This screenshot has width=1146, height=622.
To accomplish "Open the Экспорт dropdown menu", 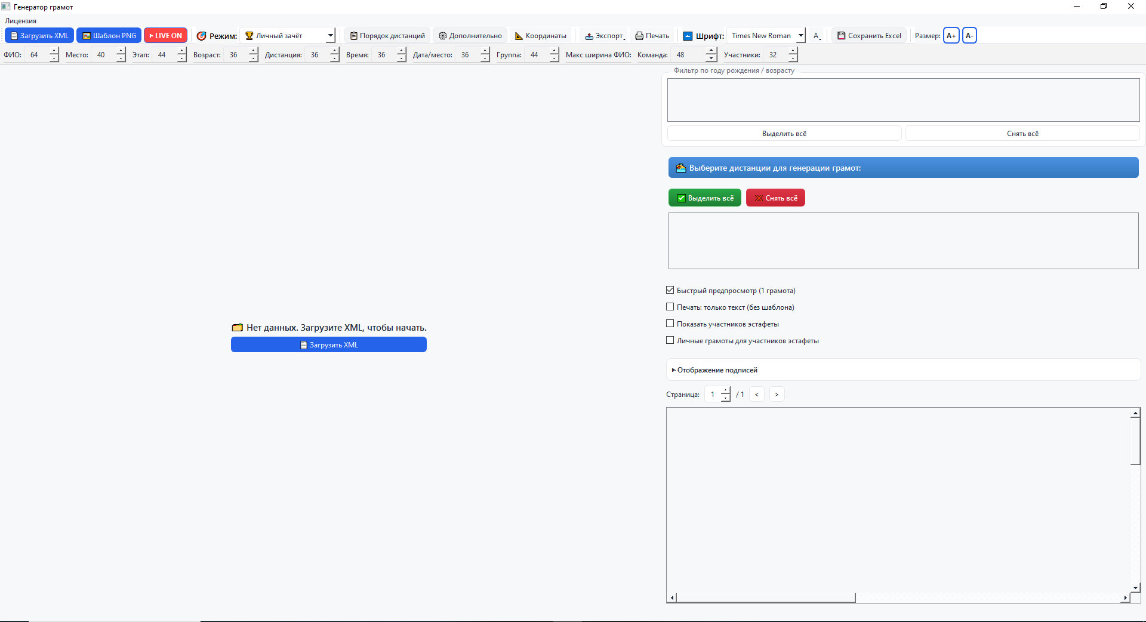I will [x=605, y=36].
